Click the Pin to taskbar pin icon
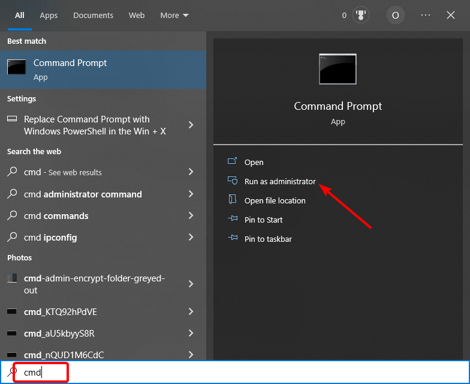This screenshot has width=470, height=384. (233, 239)
